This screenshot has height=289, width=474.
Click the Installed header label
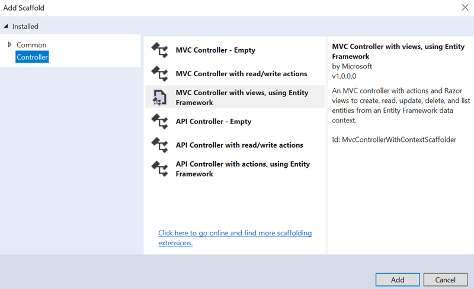pyautogui.click(x=25, y=27)
